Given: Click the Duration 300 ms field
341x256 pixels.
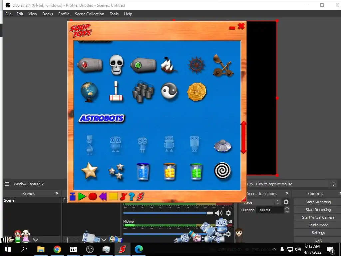Looking at the screenshot, I should (x=270, y=210).
